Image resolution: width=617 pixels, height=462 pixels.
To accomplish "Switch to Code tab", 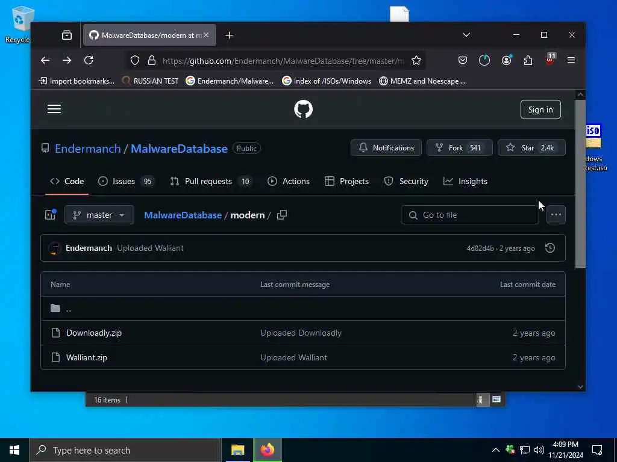I will [x=66, y=181].
